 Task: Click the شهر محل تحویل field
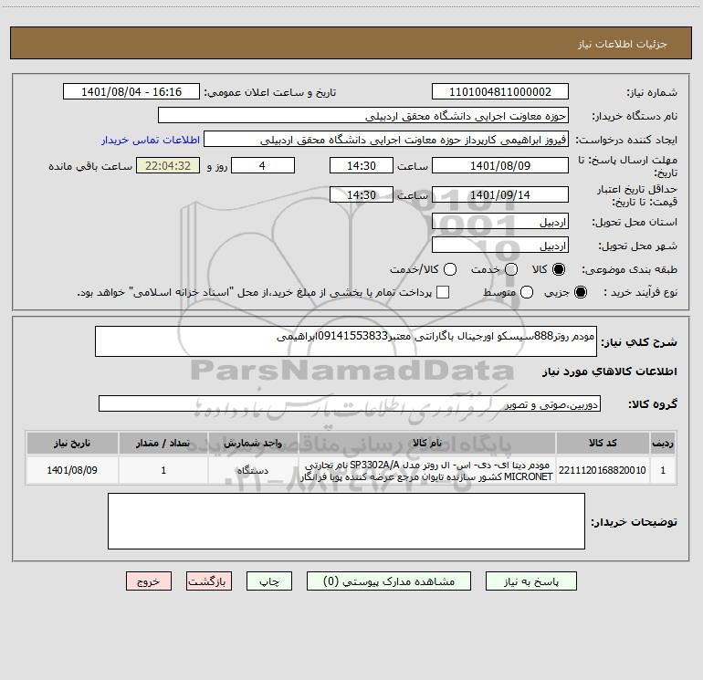pyautogui.click(x=500, y=246)
